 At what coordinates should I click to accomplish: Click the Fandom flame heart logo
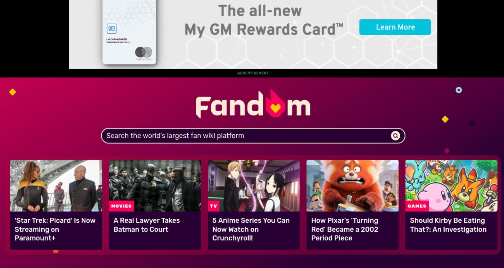pyautogui.click(x=253, y=104)
